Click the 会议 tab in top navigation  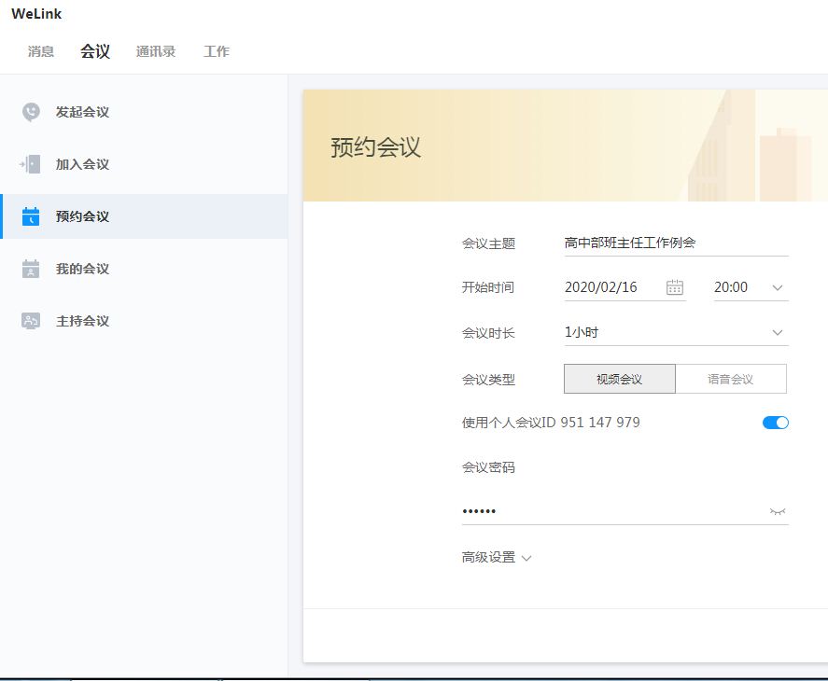pyautogui.click(x=95, y=51)
